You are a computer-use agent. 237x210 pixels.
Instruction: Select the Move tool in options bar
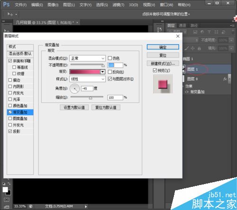point(10,14)
